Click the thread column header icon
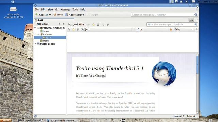 (69, 29)
